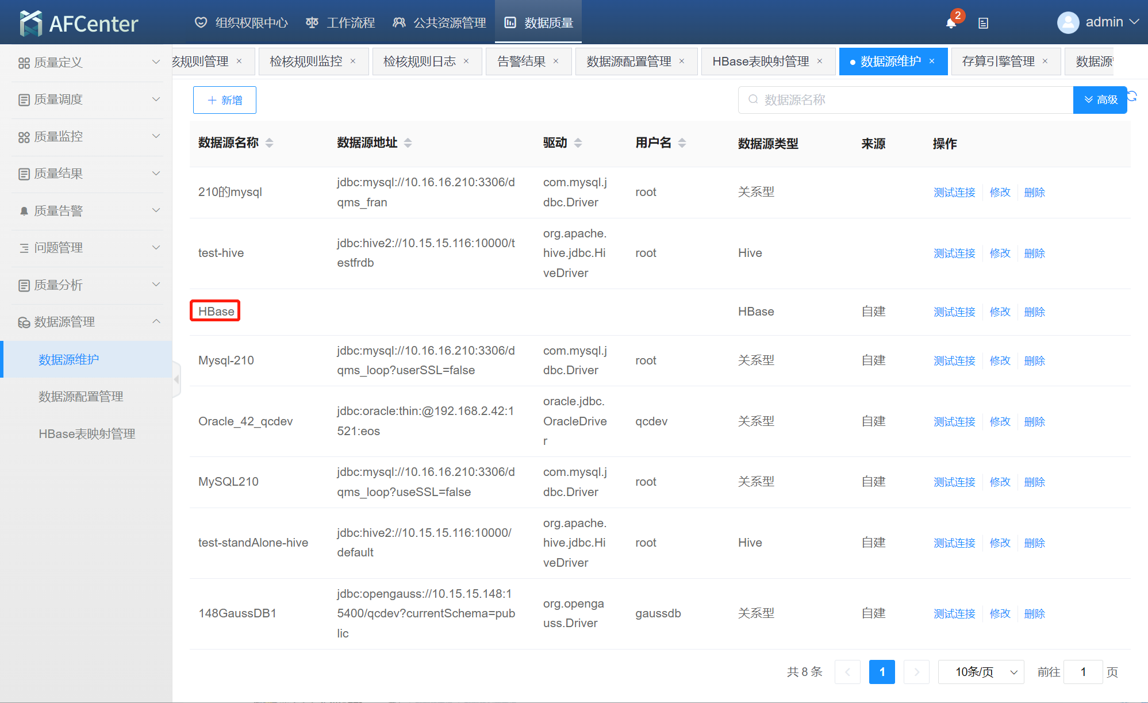Image resolution: width=1148 pixels, height=703 pixels.
Task: Sort the 驱动 column using its arrows
Action: click(x=578, y=143)
